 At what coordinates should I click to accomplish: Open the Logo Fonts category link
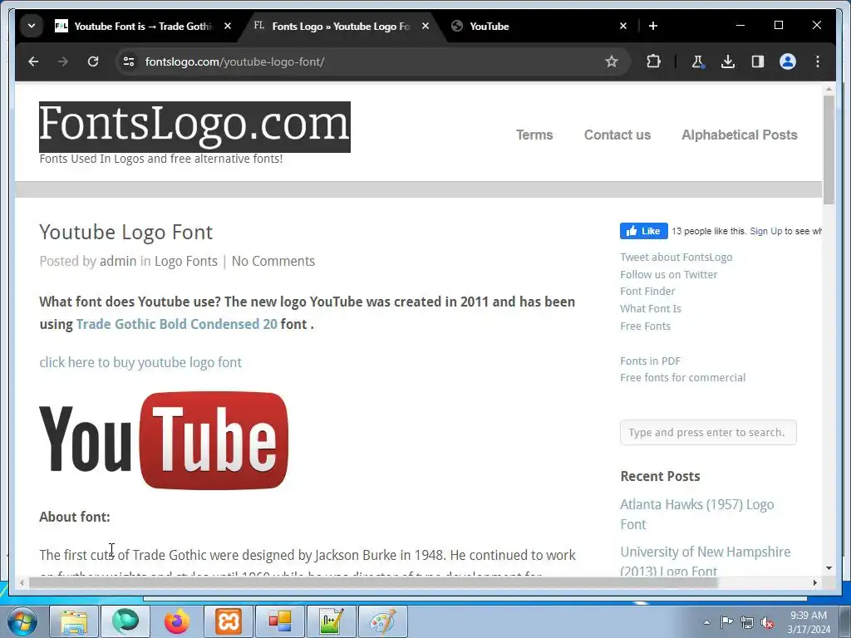tap(185, 262)
